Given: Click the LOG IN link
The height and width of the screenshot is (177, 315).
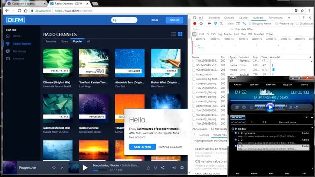Looking at the screenshot, I should point(154,20).
